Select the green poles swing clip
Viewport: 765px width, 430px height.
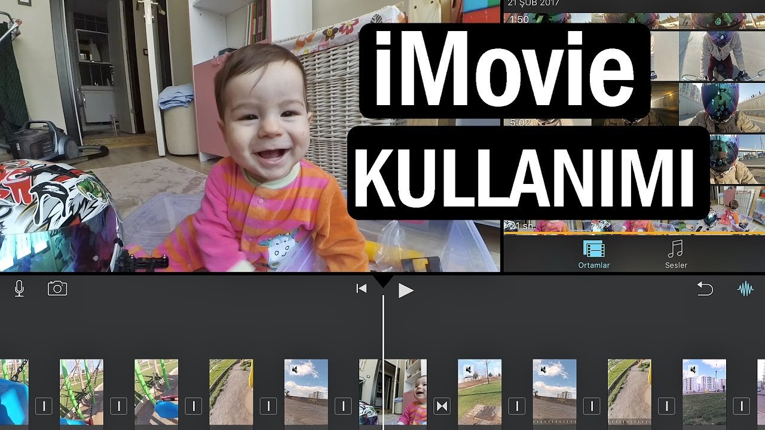[156, 392]
